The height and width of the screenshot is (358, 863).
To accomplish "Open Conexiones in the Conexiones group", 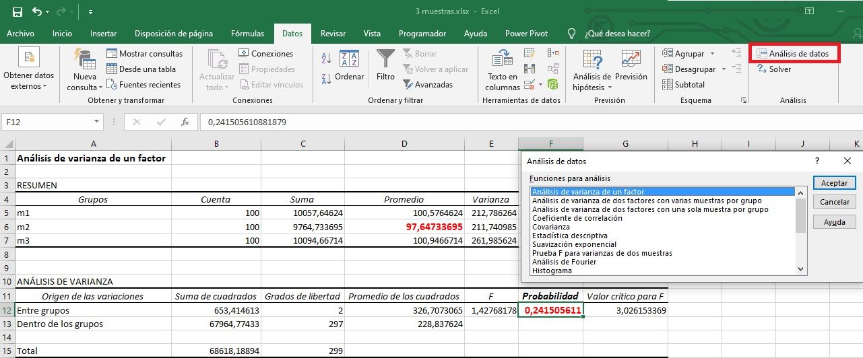I will 265,54.
